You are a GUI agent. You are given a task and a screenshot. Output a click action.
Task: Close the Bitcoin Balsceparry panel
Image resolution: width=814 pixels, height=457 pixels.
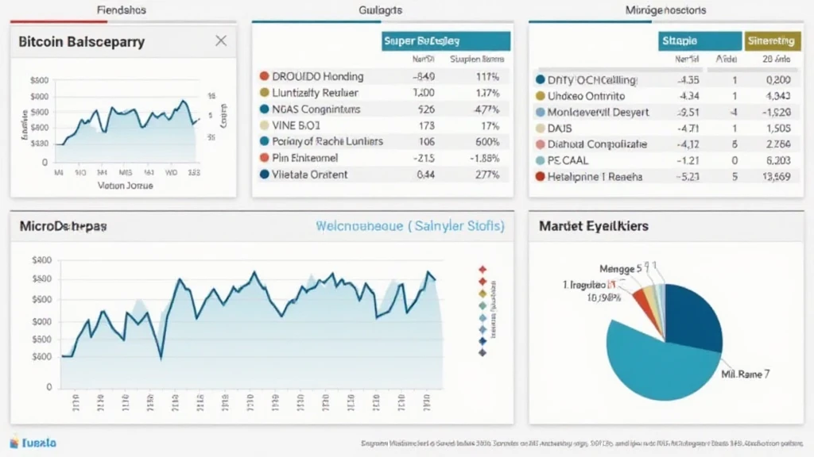(x=221, y=40)
